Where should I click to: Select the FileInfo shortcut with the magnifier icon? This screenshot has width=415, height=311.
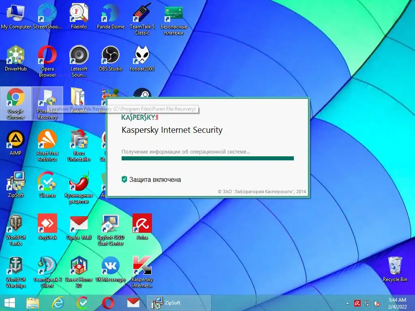coord(79,17)
